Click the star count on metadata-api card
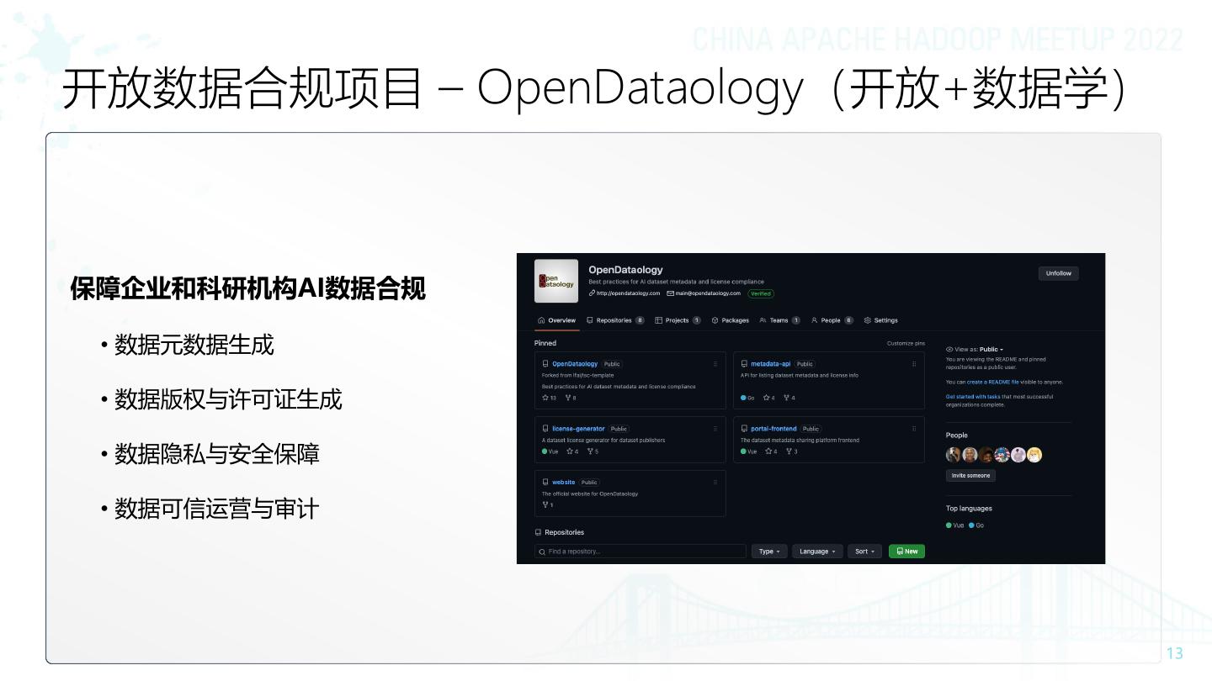The image size is (1212, 681). click(x=769, y=398)
